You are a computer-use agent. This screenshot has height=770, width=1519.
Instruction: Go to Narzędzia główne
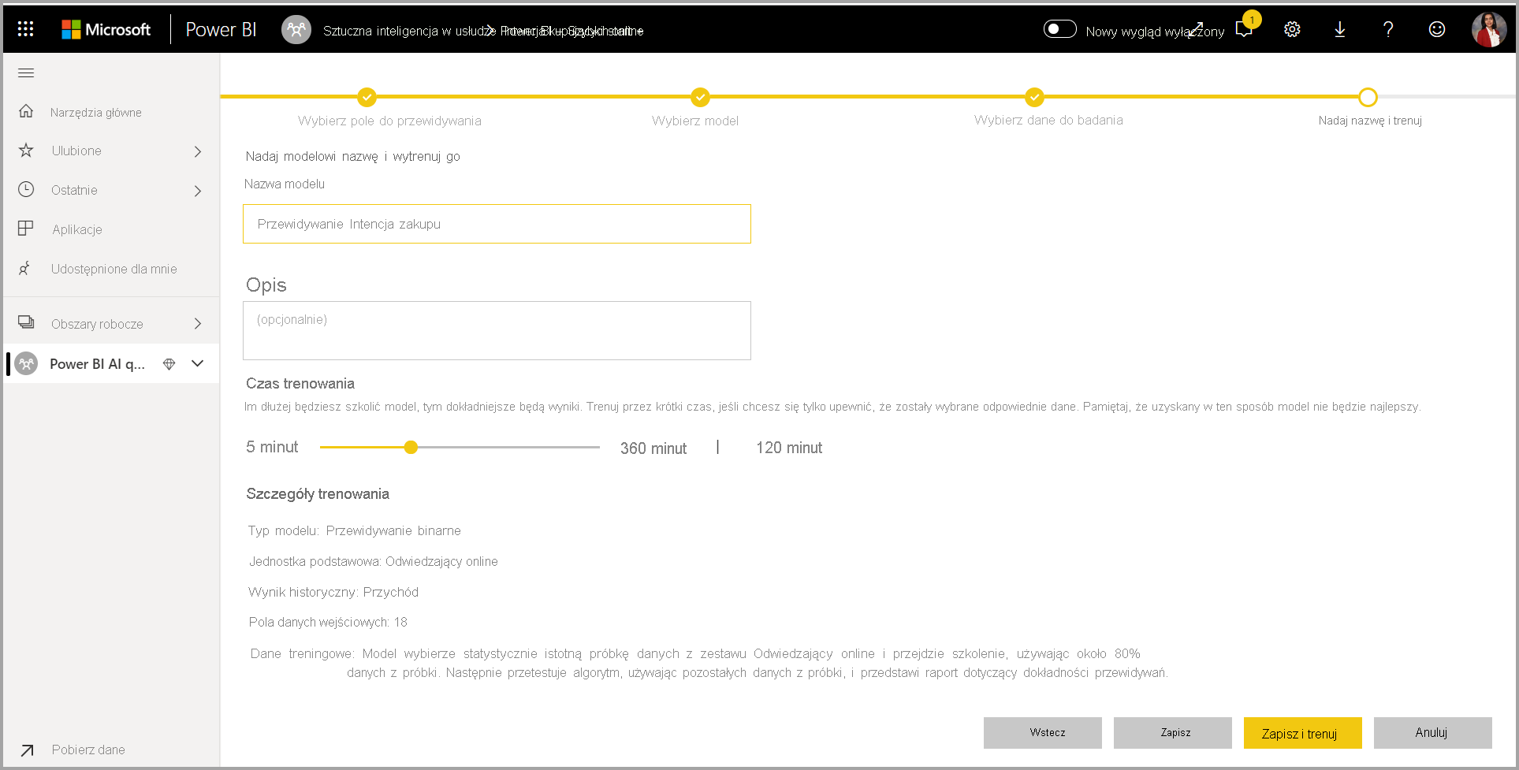(96, 113)
